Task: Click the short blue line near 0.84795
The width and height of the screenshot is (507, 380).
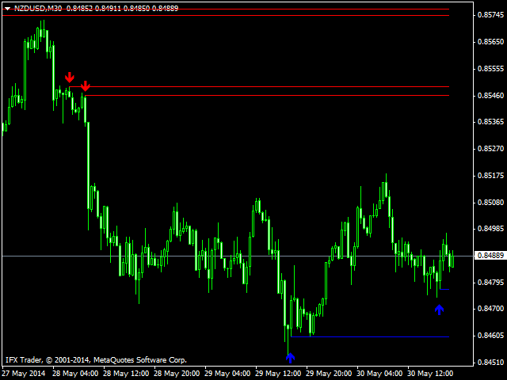Action: click(444, 289)
